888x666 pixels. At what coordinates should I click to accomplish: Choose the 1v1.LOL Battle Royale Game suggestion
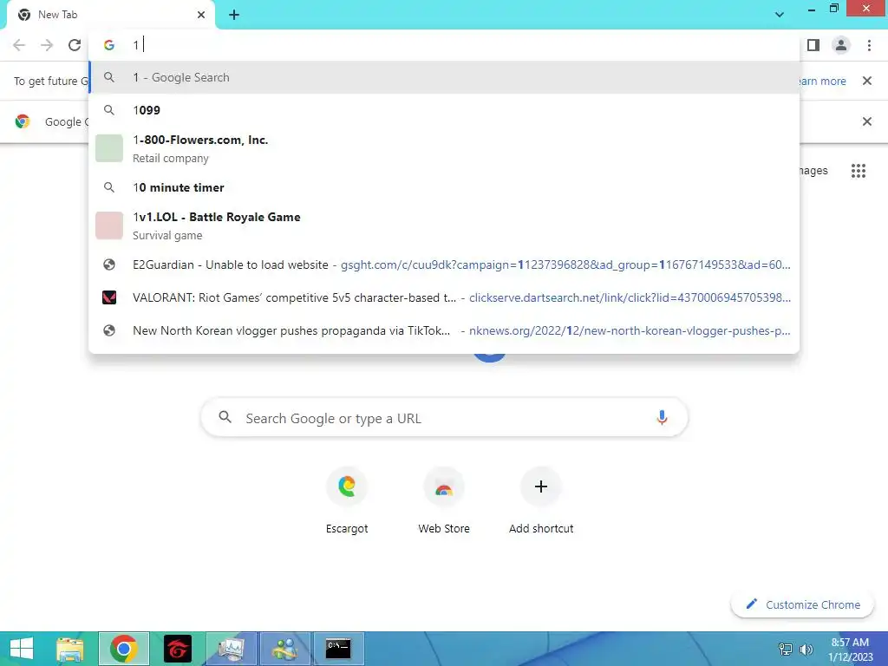coord(444,225)
